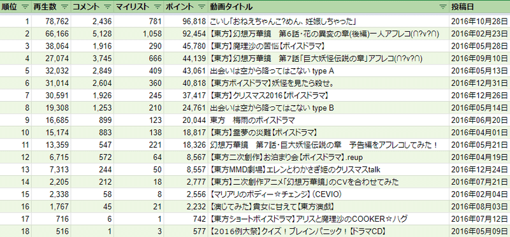The width and height of the screenshot is (510, 237).
Task: Select comment count cell 1,253
Action: 92,108
